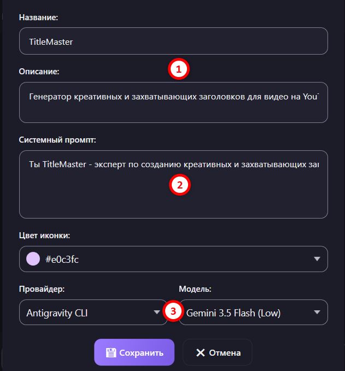Select the Antigravity CLI provider combo box
This screenshot has width=345, height=371.
[93, 313]
